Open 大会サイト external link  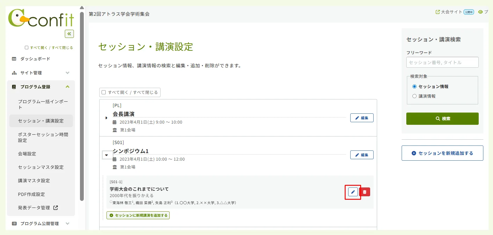coord(449,12)
